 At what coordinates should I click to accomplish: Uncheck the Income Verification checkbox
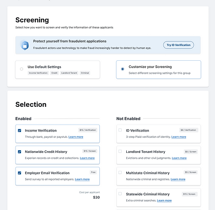click(x=20, y=131)
